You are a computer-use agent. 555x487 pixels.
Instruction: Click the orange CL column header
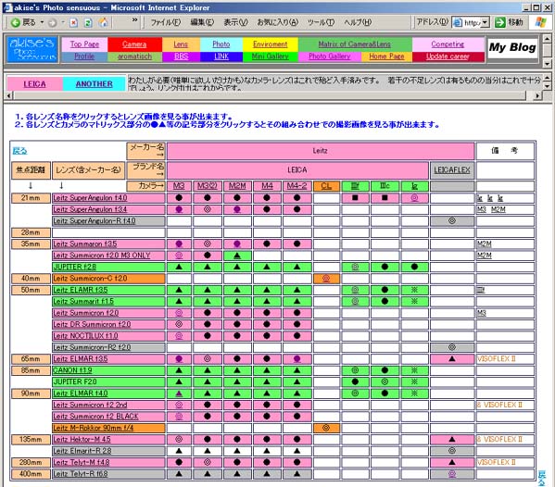326,186
